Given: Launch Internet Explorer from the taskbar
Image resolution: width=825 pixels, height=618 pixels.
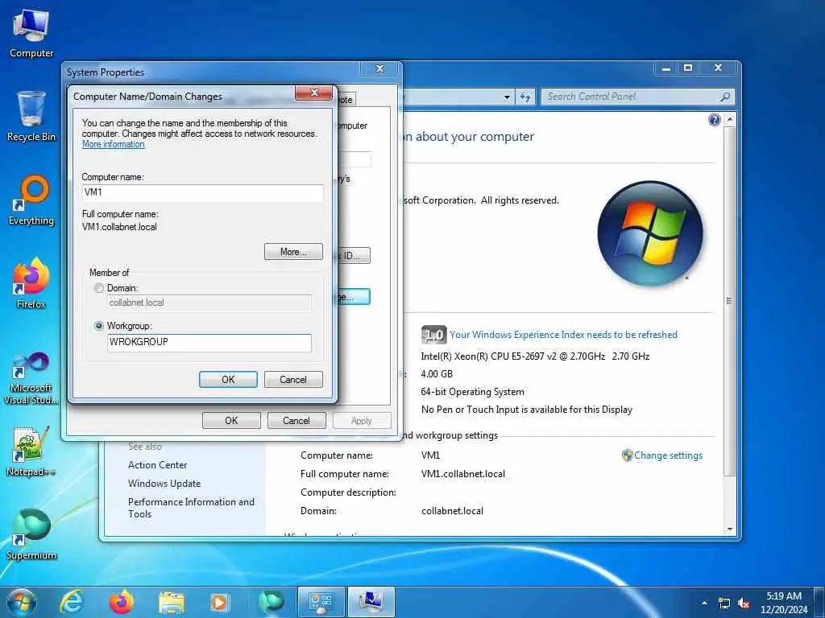Looking at the screenshot, I should point(72,602).
